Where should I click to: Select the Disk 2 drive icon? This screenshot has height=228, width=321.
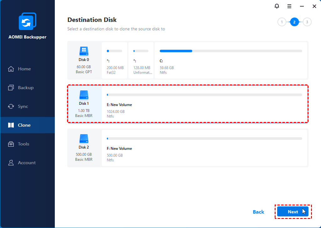[84, 139]
